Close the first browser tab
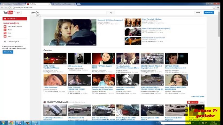223x125 pixels. tap(24, 4)
